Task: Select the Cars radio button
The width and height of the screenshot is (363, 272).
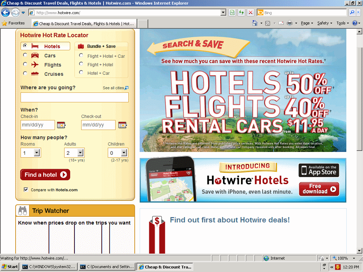Action: 25,55
